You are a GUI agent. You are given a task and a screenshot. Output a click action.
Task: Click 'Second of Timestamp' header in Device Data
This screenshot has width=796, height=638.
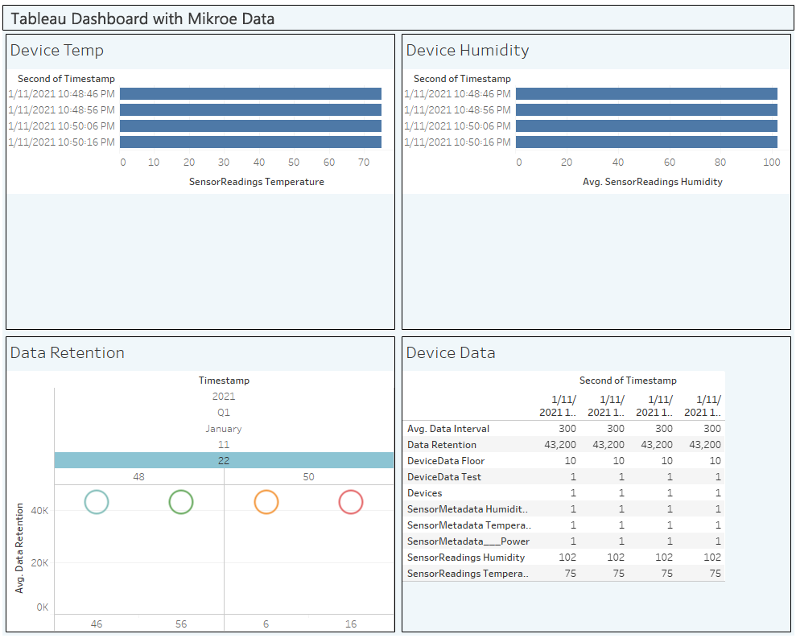(x=628, y=381)
